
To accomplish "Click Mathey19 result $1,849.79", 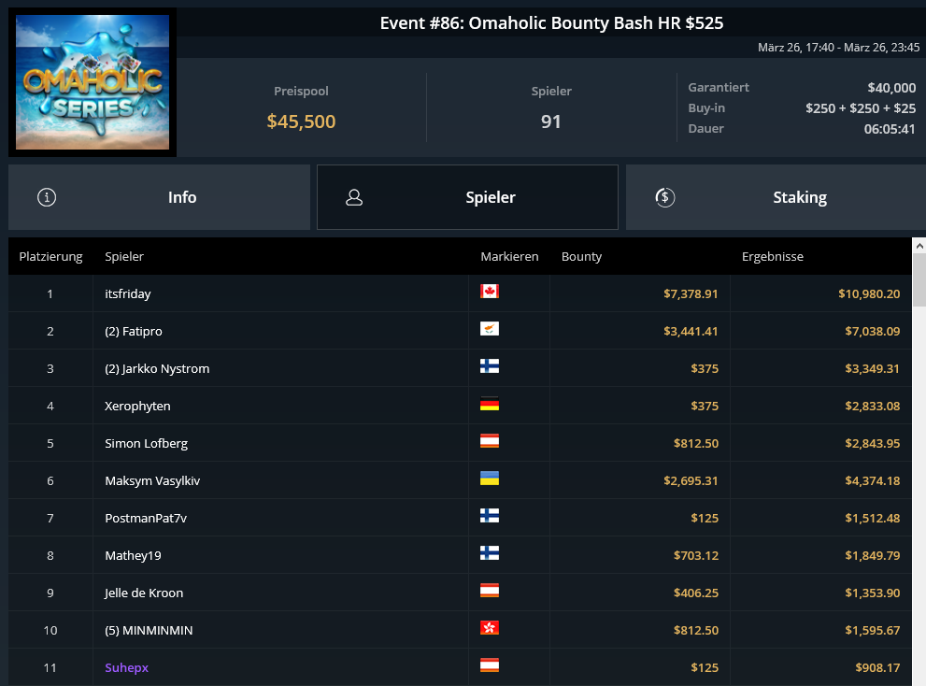I will 872,555.
